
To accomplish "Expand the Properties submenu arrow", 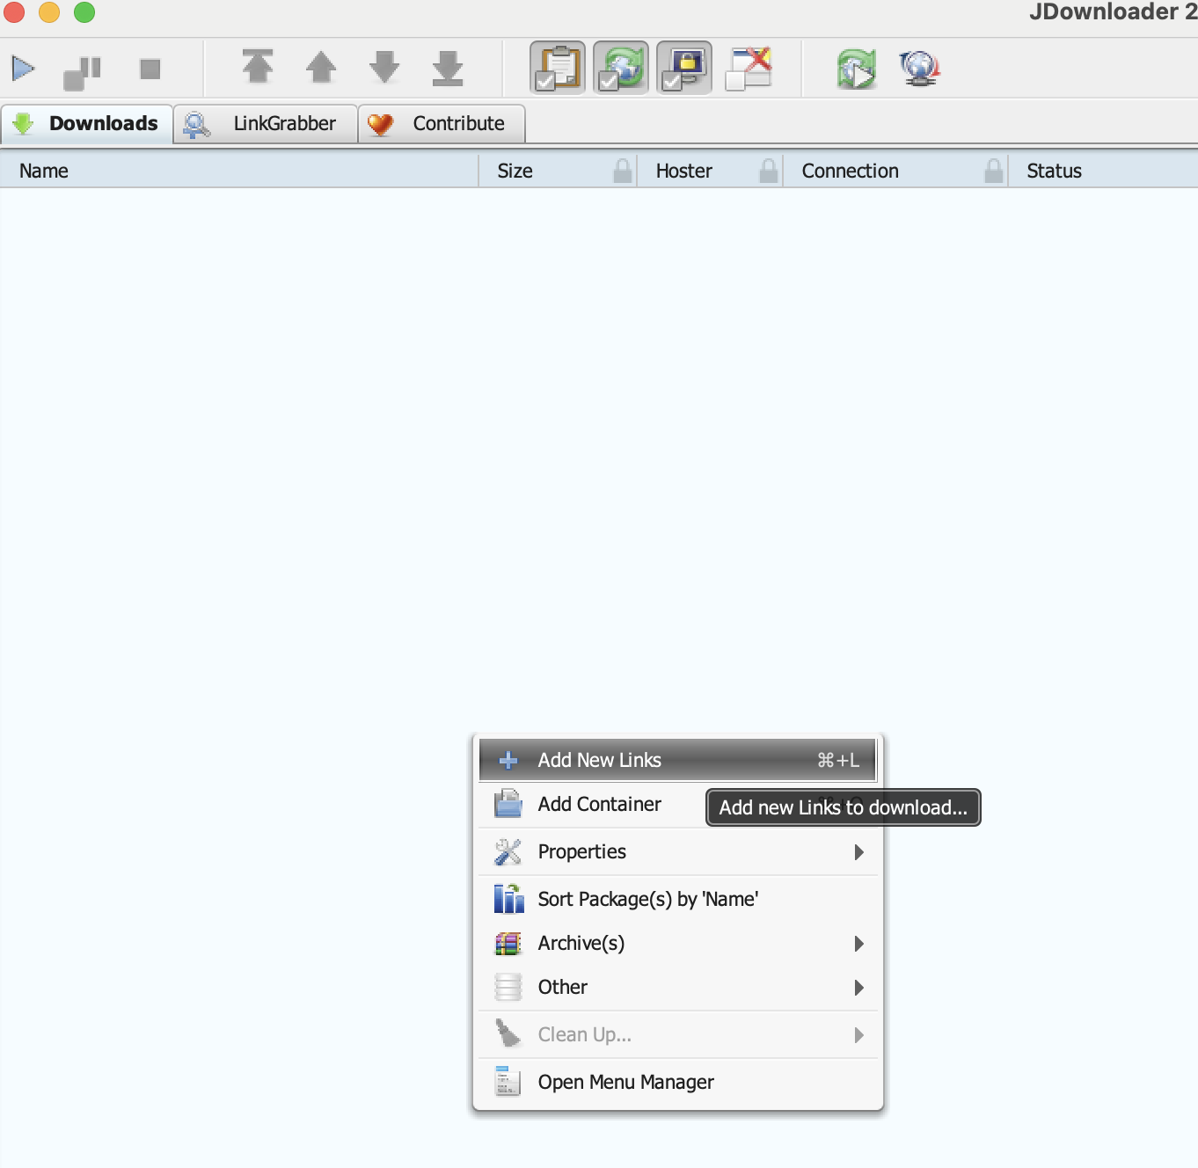I will click(859, 851).
